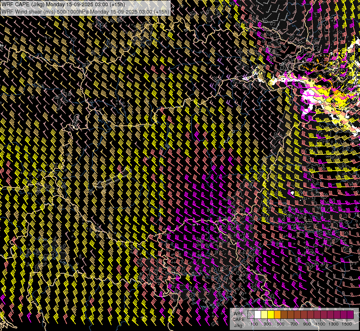This screenshot has width=360, height=331.
Task: Select the pale yellow legend swatch
Action: 264,314
